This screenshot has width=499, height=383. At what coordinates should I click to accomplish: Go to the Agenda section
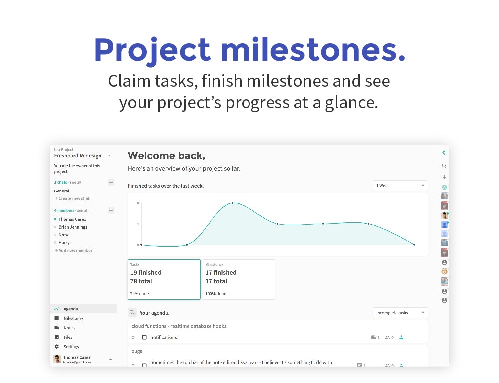click(83, 309)
